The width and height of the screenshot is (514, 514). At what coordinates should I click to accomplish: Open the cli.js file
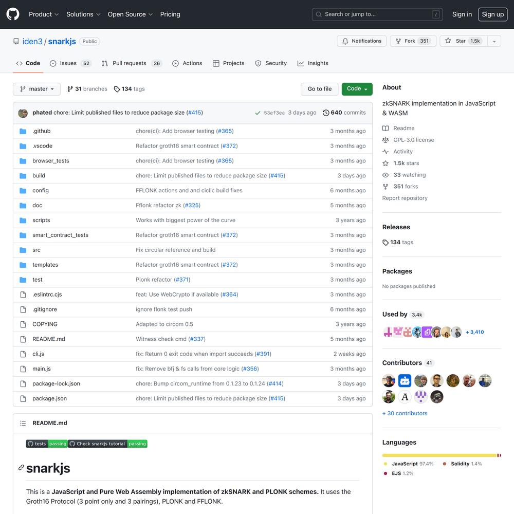pyautogui.click(x=39, y=354)
